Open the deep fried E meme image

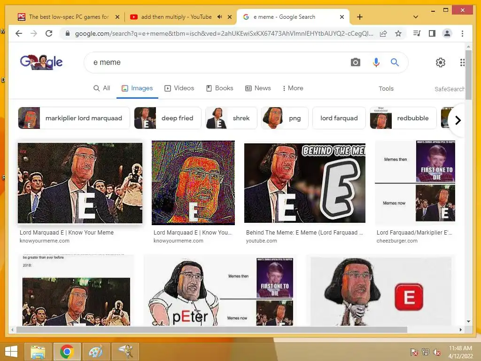[193, 183]
